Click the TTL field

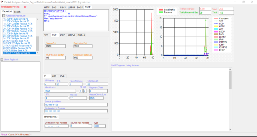click(x=57, y=98)
